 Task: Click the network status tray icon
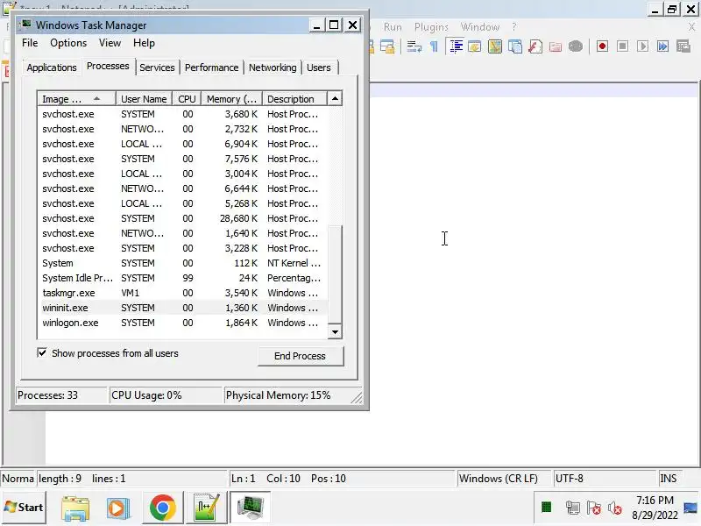coord(572,508)
